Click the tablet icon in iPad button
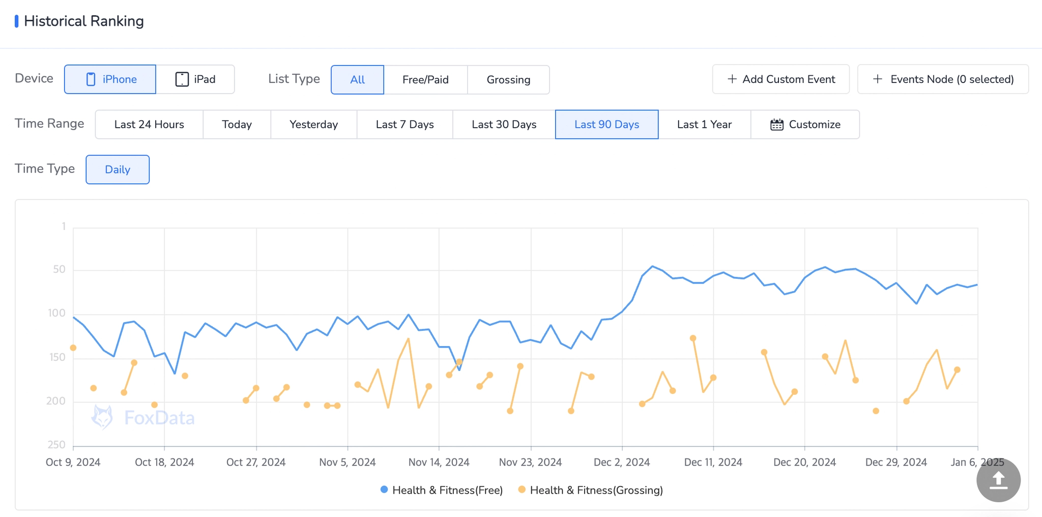Viewport: 1042px width, 517px height. click(x=182, y=79)
